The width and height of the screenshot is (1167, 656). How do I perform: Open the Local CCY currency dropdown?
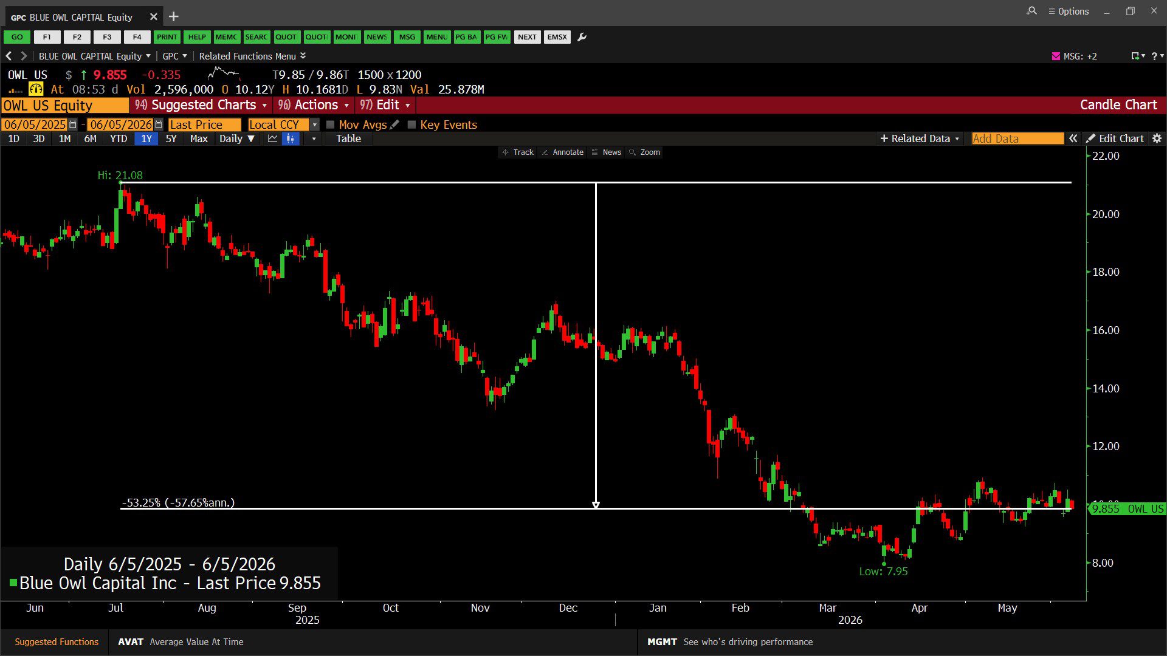pyautogui.click(x=283, y=125)
